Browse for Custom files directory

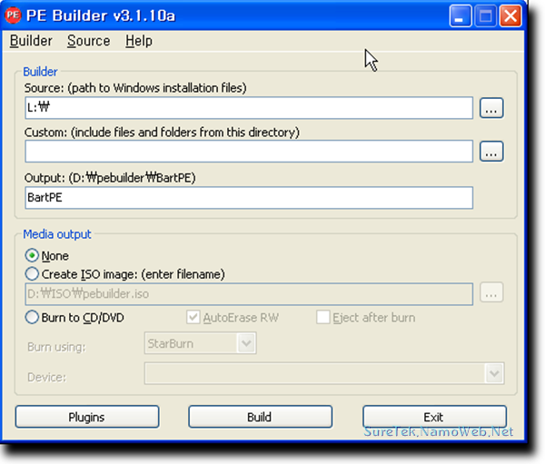point(491,152)
